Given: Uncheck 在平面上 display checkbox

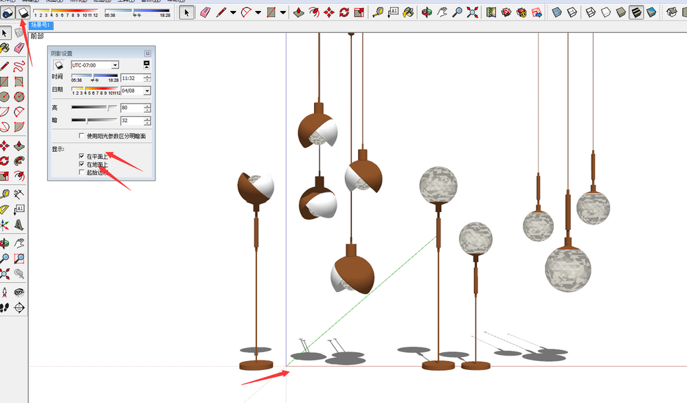Looking at the screenshot, I should (x=82, y=156).
